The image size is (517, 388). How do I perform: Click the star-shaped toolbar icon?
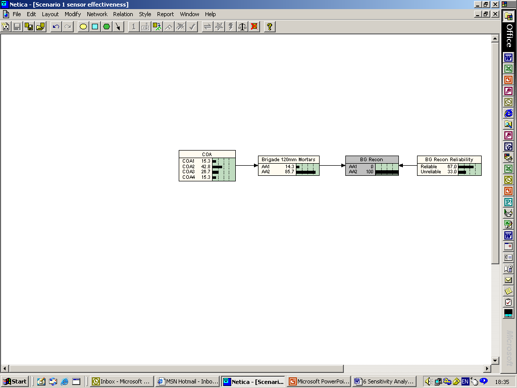(219, 27)
